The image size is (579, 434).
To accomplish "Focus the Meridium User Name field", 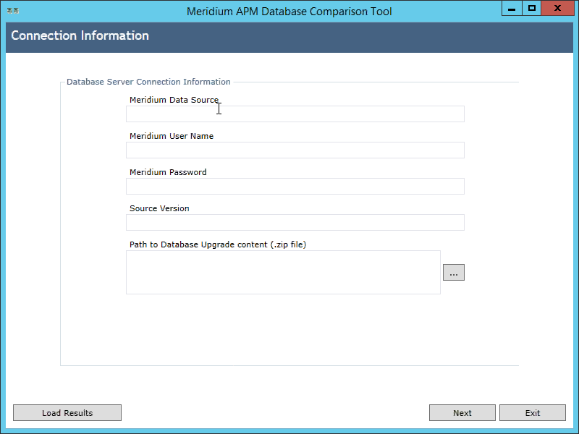I will pos(295,150).
